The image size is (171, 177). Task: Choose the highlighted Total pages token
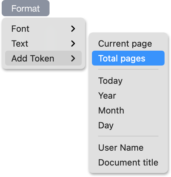click(128, 58)
